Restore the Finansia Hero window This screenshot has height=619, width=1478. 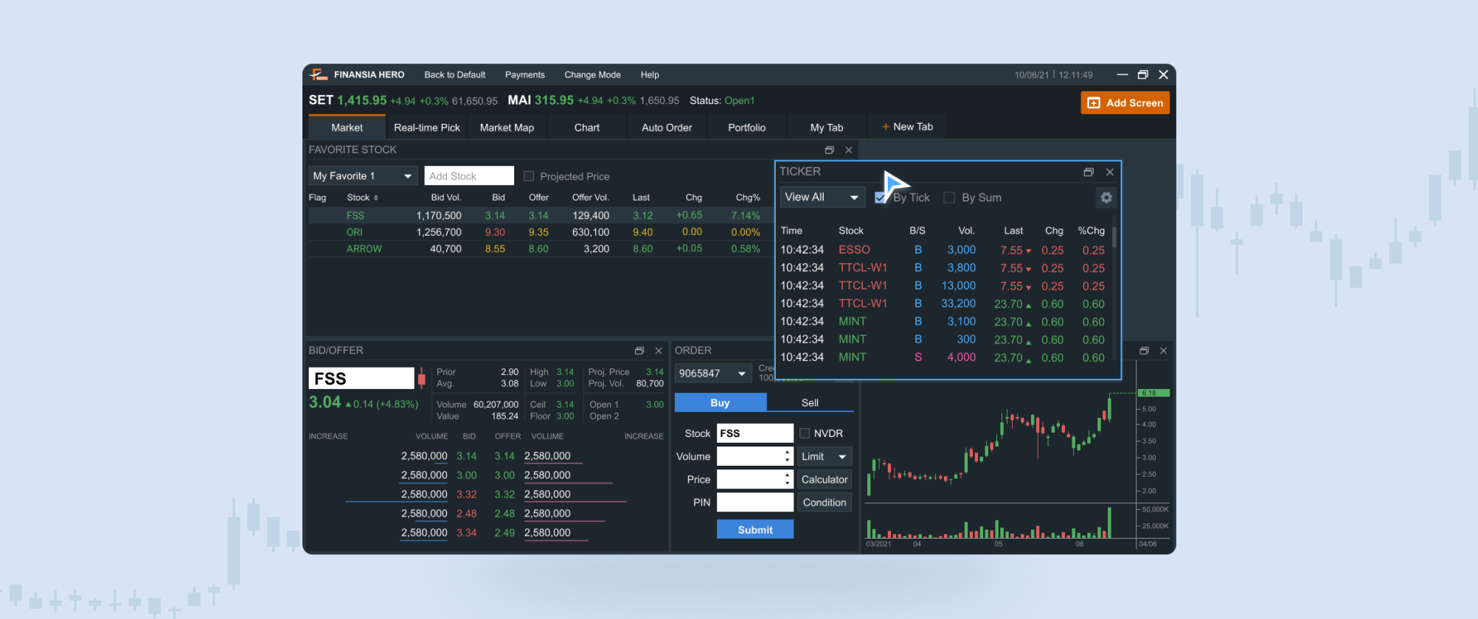pyautogui.click(x=1143, y=74)
